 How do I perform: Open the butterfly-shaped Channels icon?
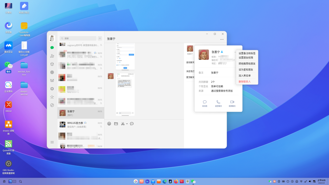pos(52,80)
